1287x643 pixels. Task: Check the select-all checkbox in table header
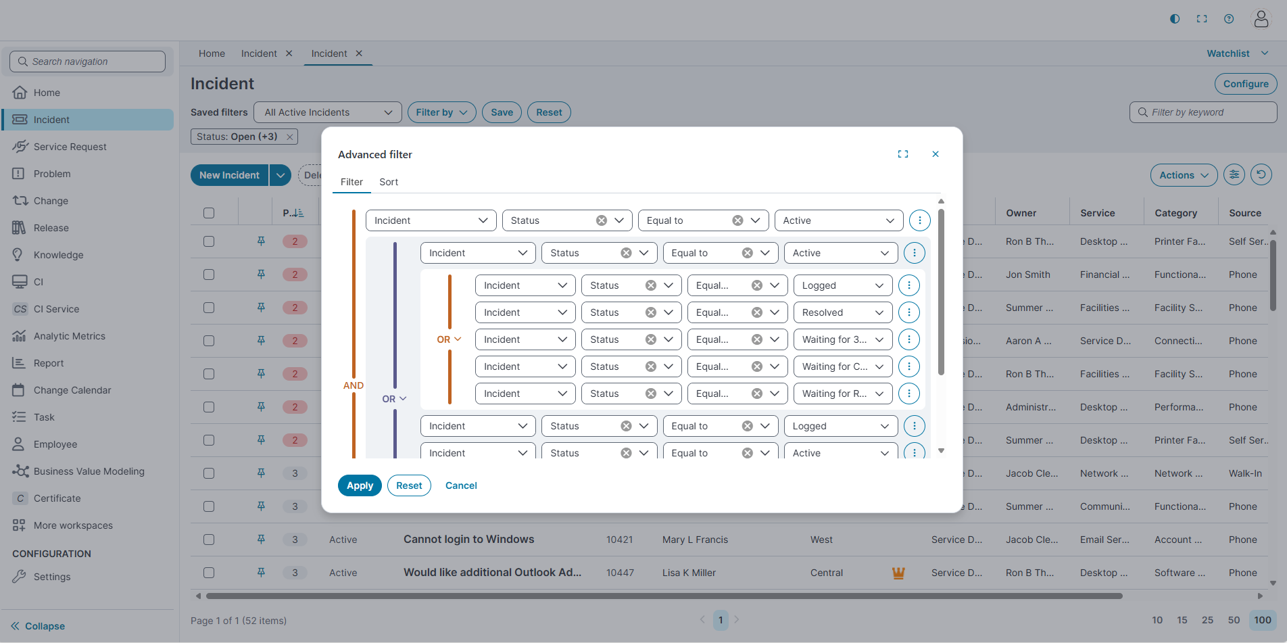pyautogui.click(x=209, y=213)
